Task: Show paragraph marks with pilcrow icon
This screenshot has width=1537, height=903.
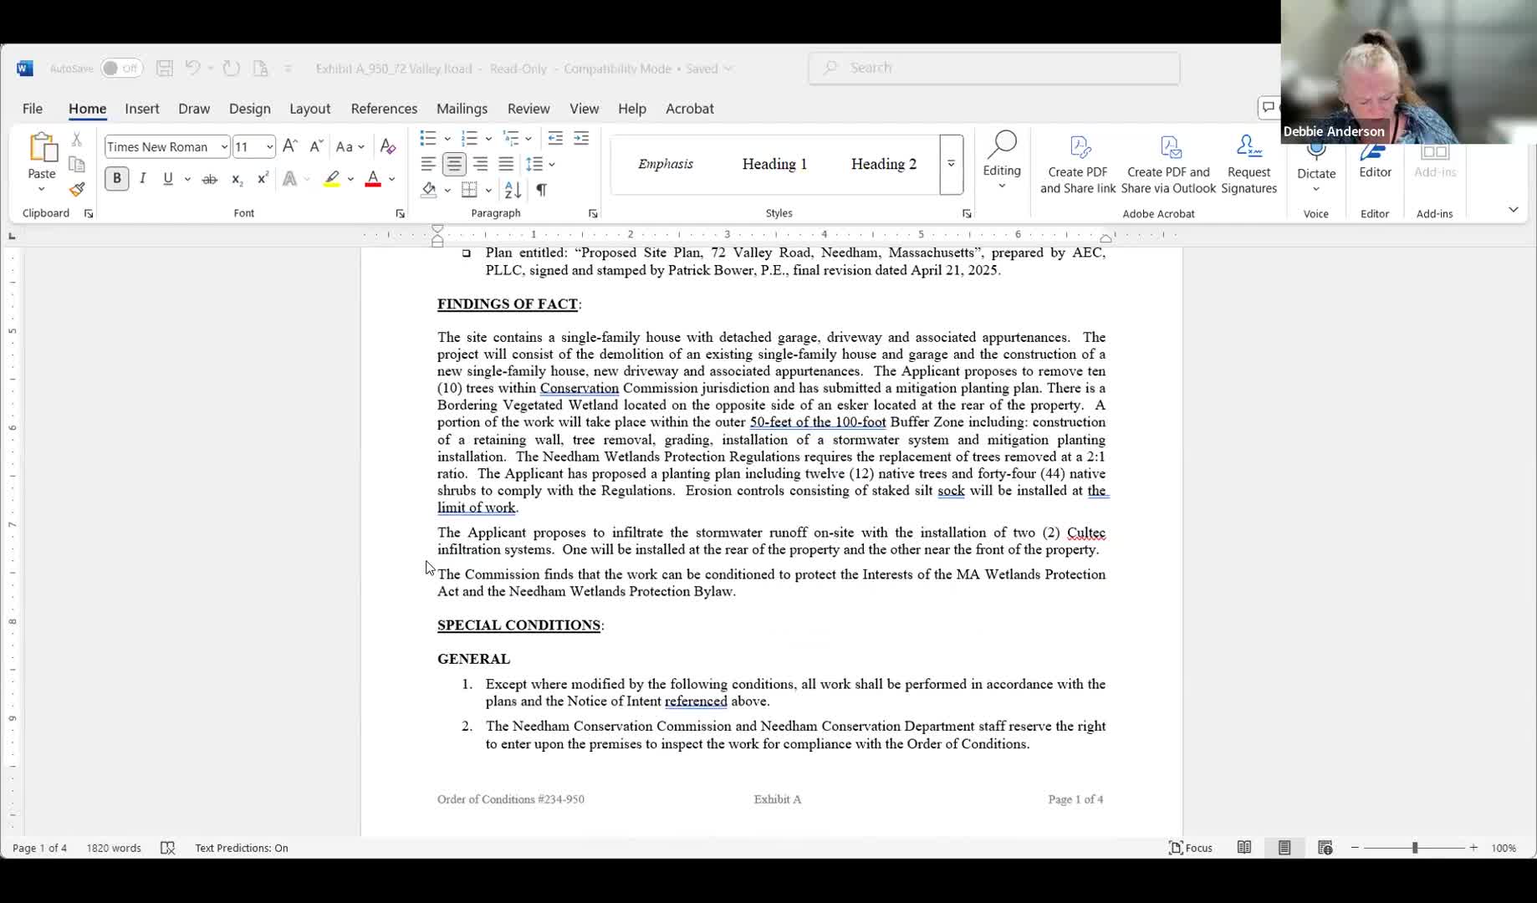Action: 542,190
